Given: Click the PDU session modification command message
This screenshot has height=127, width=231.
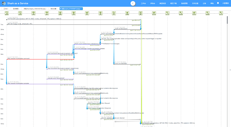Looking at the screenshot, I should [18, 58].
